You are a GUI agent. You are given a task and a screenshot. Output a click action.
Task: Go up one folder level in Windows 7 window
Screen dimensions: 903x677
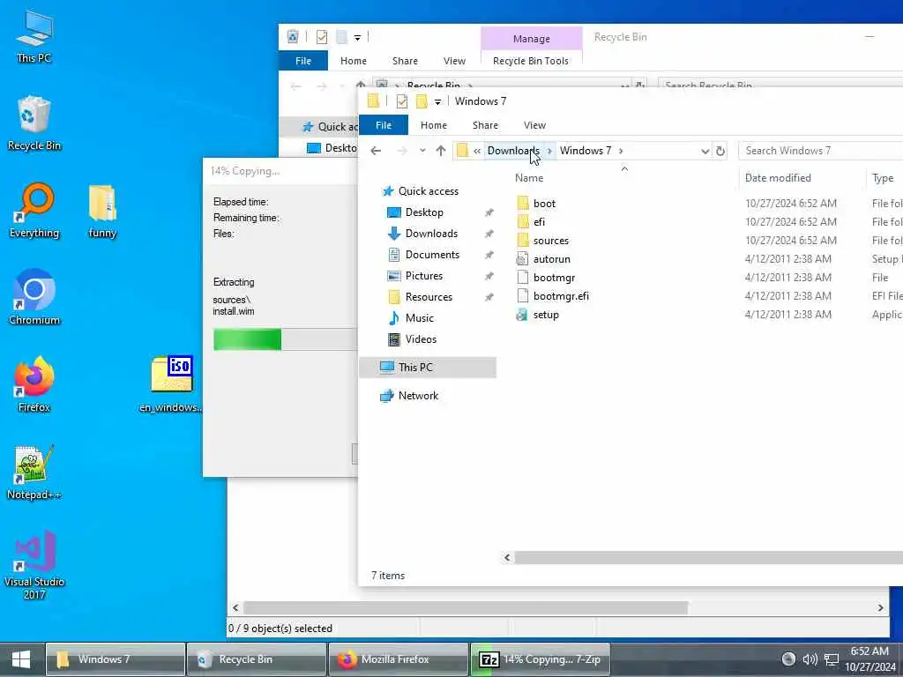tap(441, 151)
